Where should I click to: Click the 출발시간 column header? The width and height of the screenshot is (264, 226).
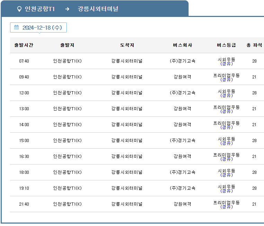[24, 45]
